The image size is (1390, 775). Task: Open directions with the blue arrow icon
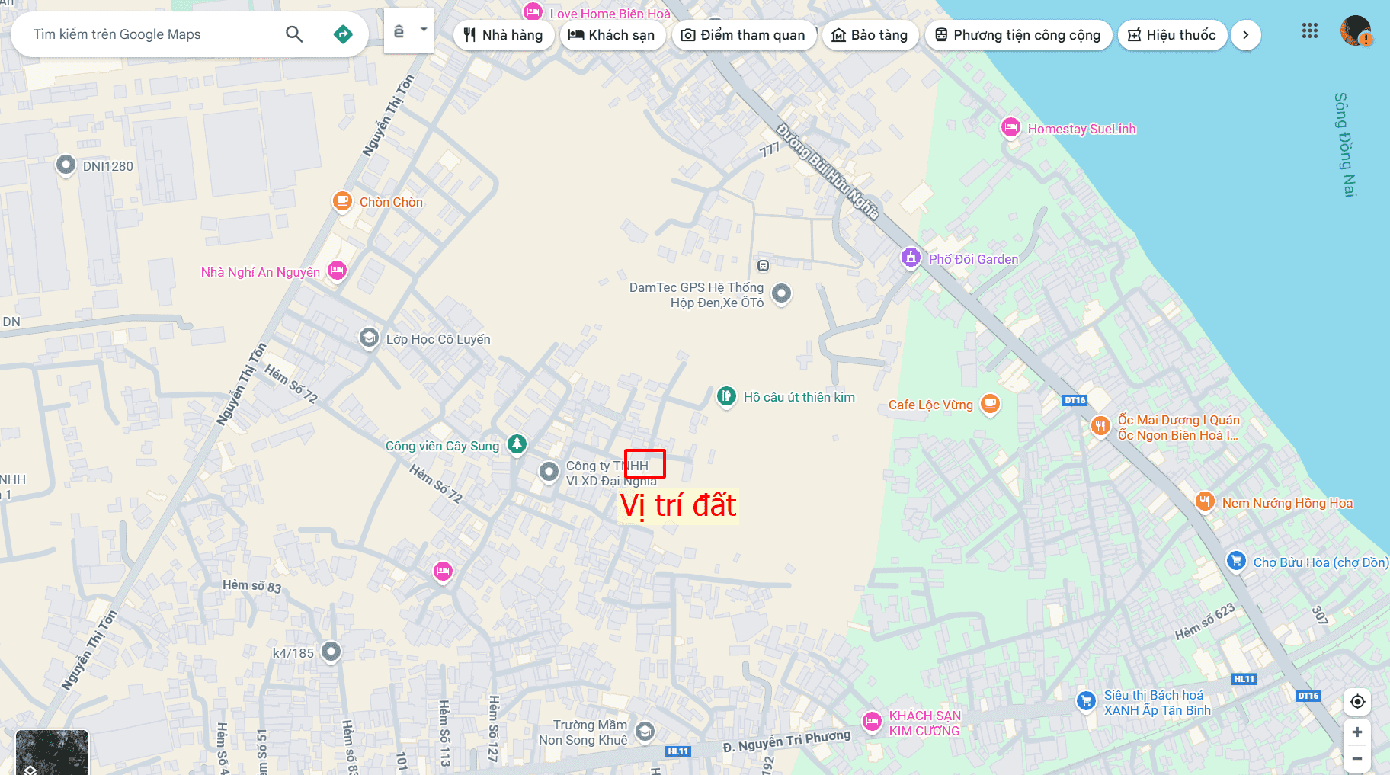tap(343, 34)
